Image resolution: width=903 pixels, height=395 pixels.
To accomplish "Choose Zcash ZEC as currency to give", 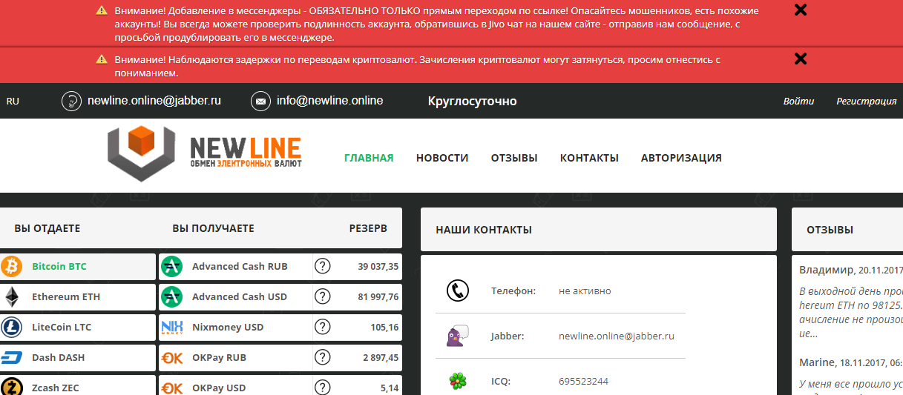I will click(78, 385).
